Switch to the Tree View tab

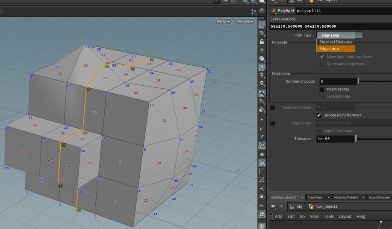(315, 197)
